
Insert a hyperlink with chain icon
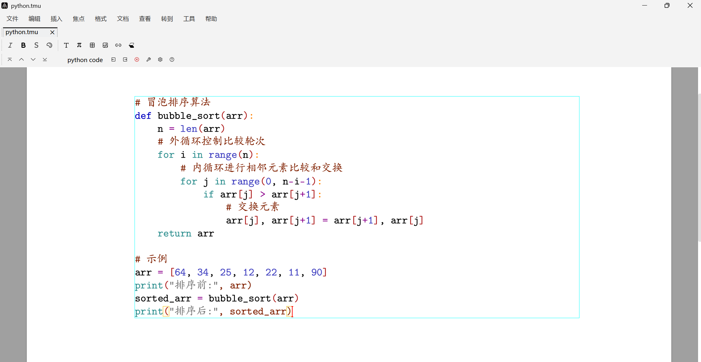point(118,45)
